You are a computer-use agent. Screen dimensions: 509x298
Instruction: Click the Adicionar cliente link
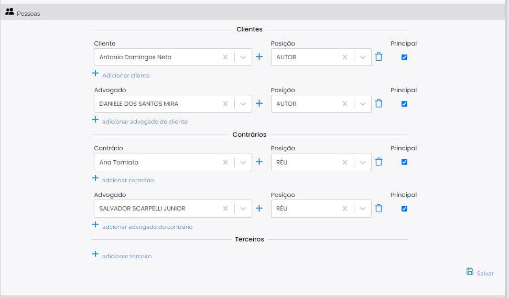pos(126,75)
